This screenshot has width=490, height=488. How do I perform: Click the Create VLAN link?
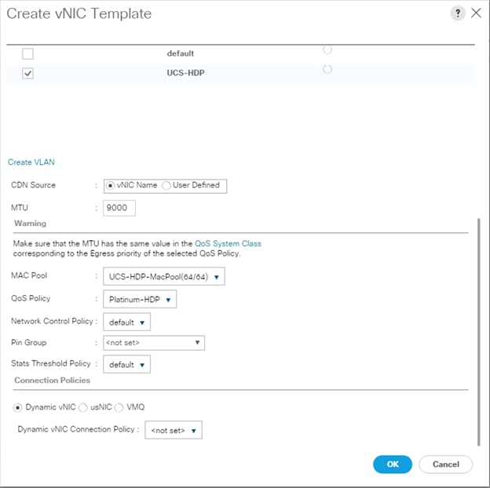point(31,162)
